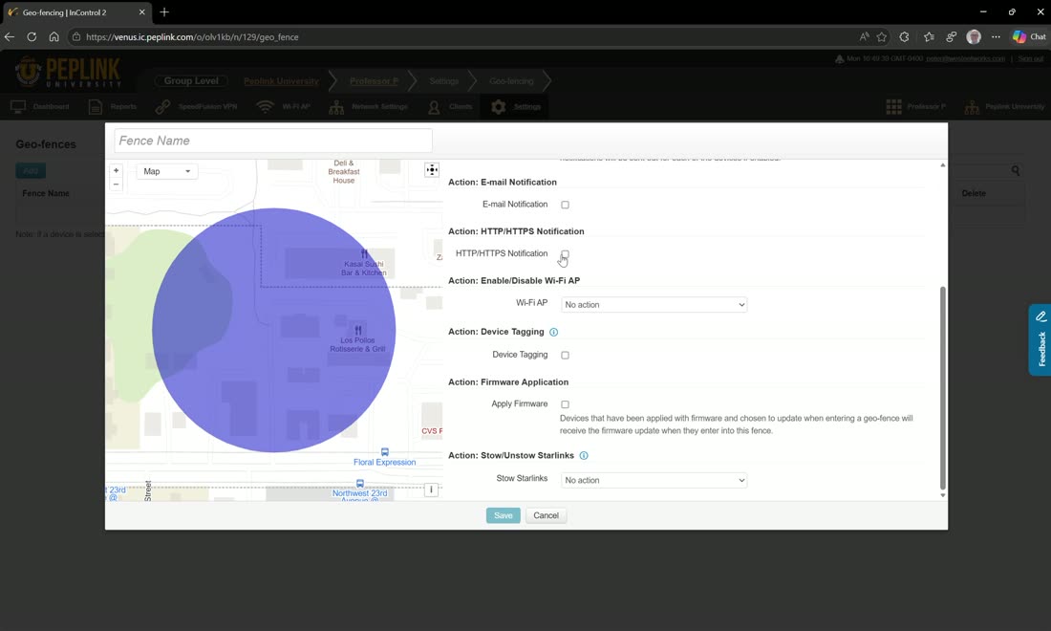Cancel the geo-fence dialog

coord(547,515)
